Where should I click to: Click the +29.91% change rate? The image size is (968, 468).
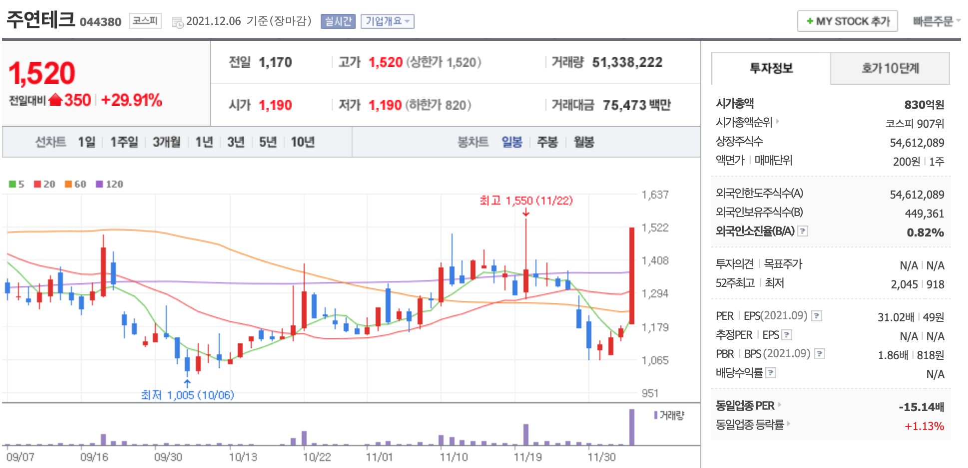(x=131, y=100)
